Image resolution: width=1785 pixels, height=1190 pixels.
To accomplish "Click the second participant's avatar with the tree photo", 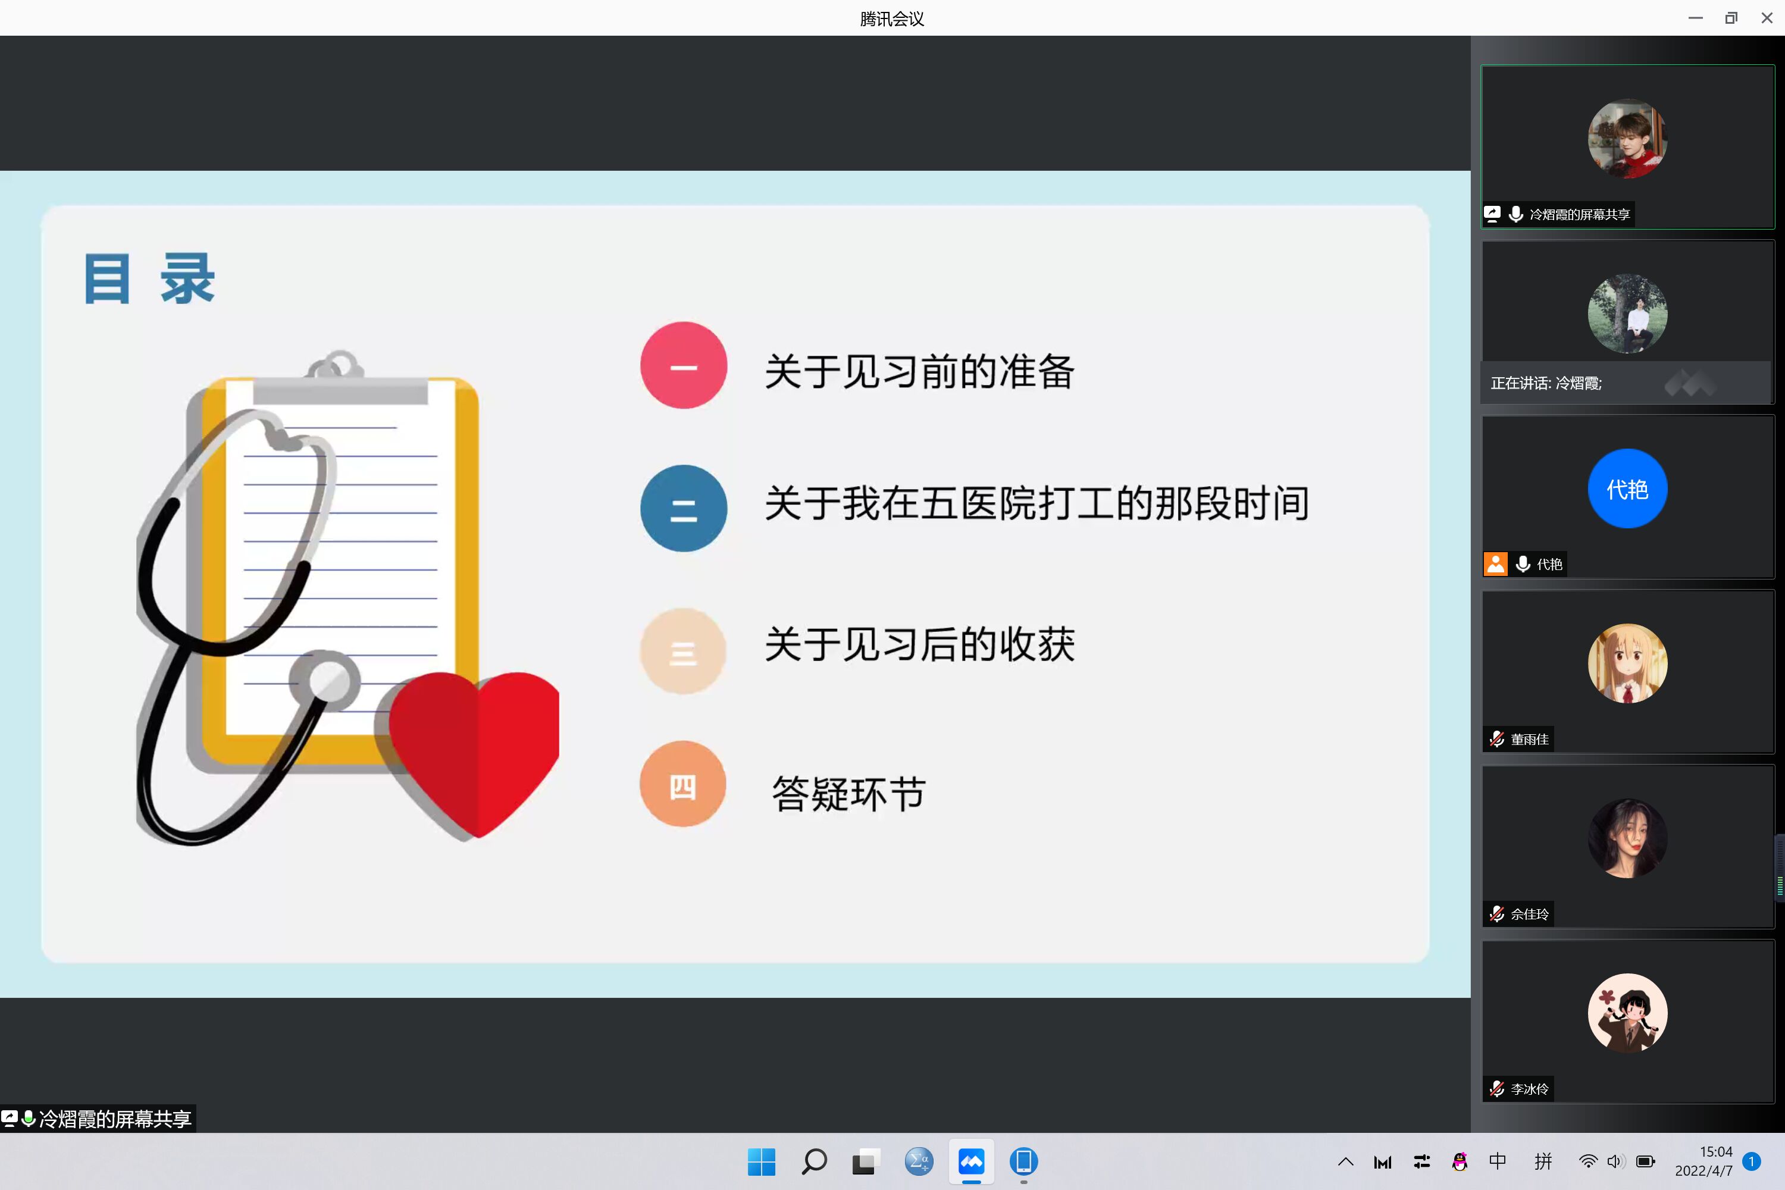I will coord(1627,314).
